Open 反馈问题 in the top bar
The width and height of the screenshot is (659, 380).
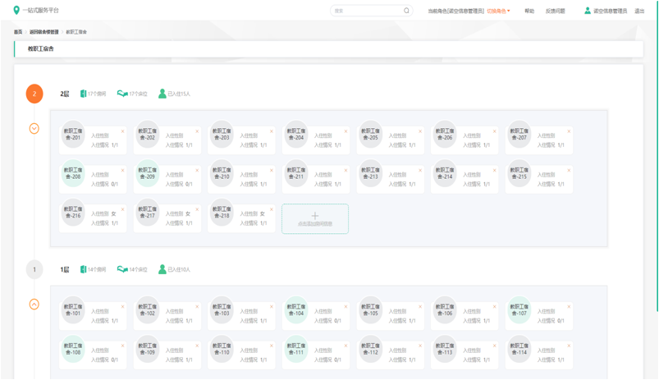(x=556, y=11)
